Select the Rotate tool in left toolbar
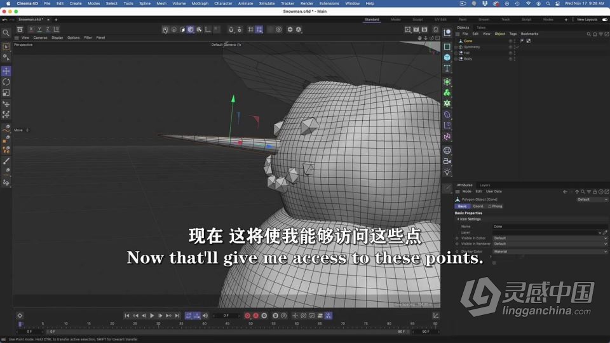This screenshot has height=343, width=610. [x=6, y=82]
